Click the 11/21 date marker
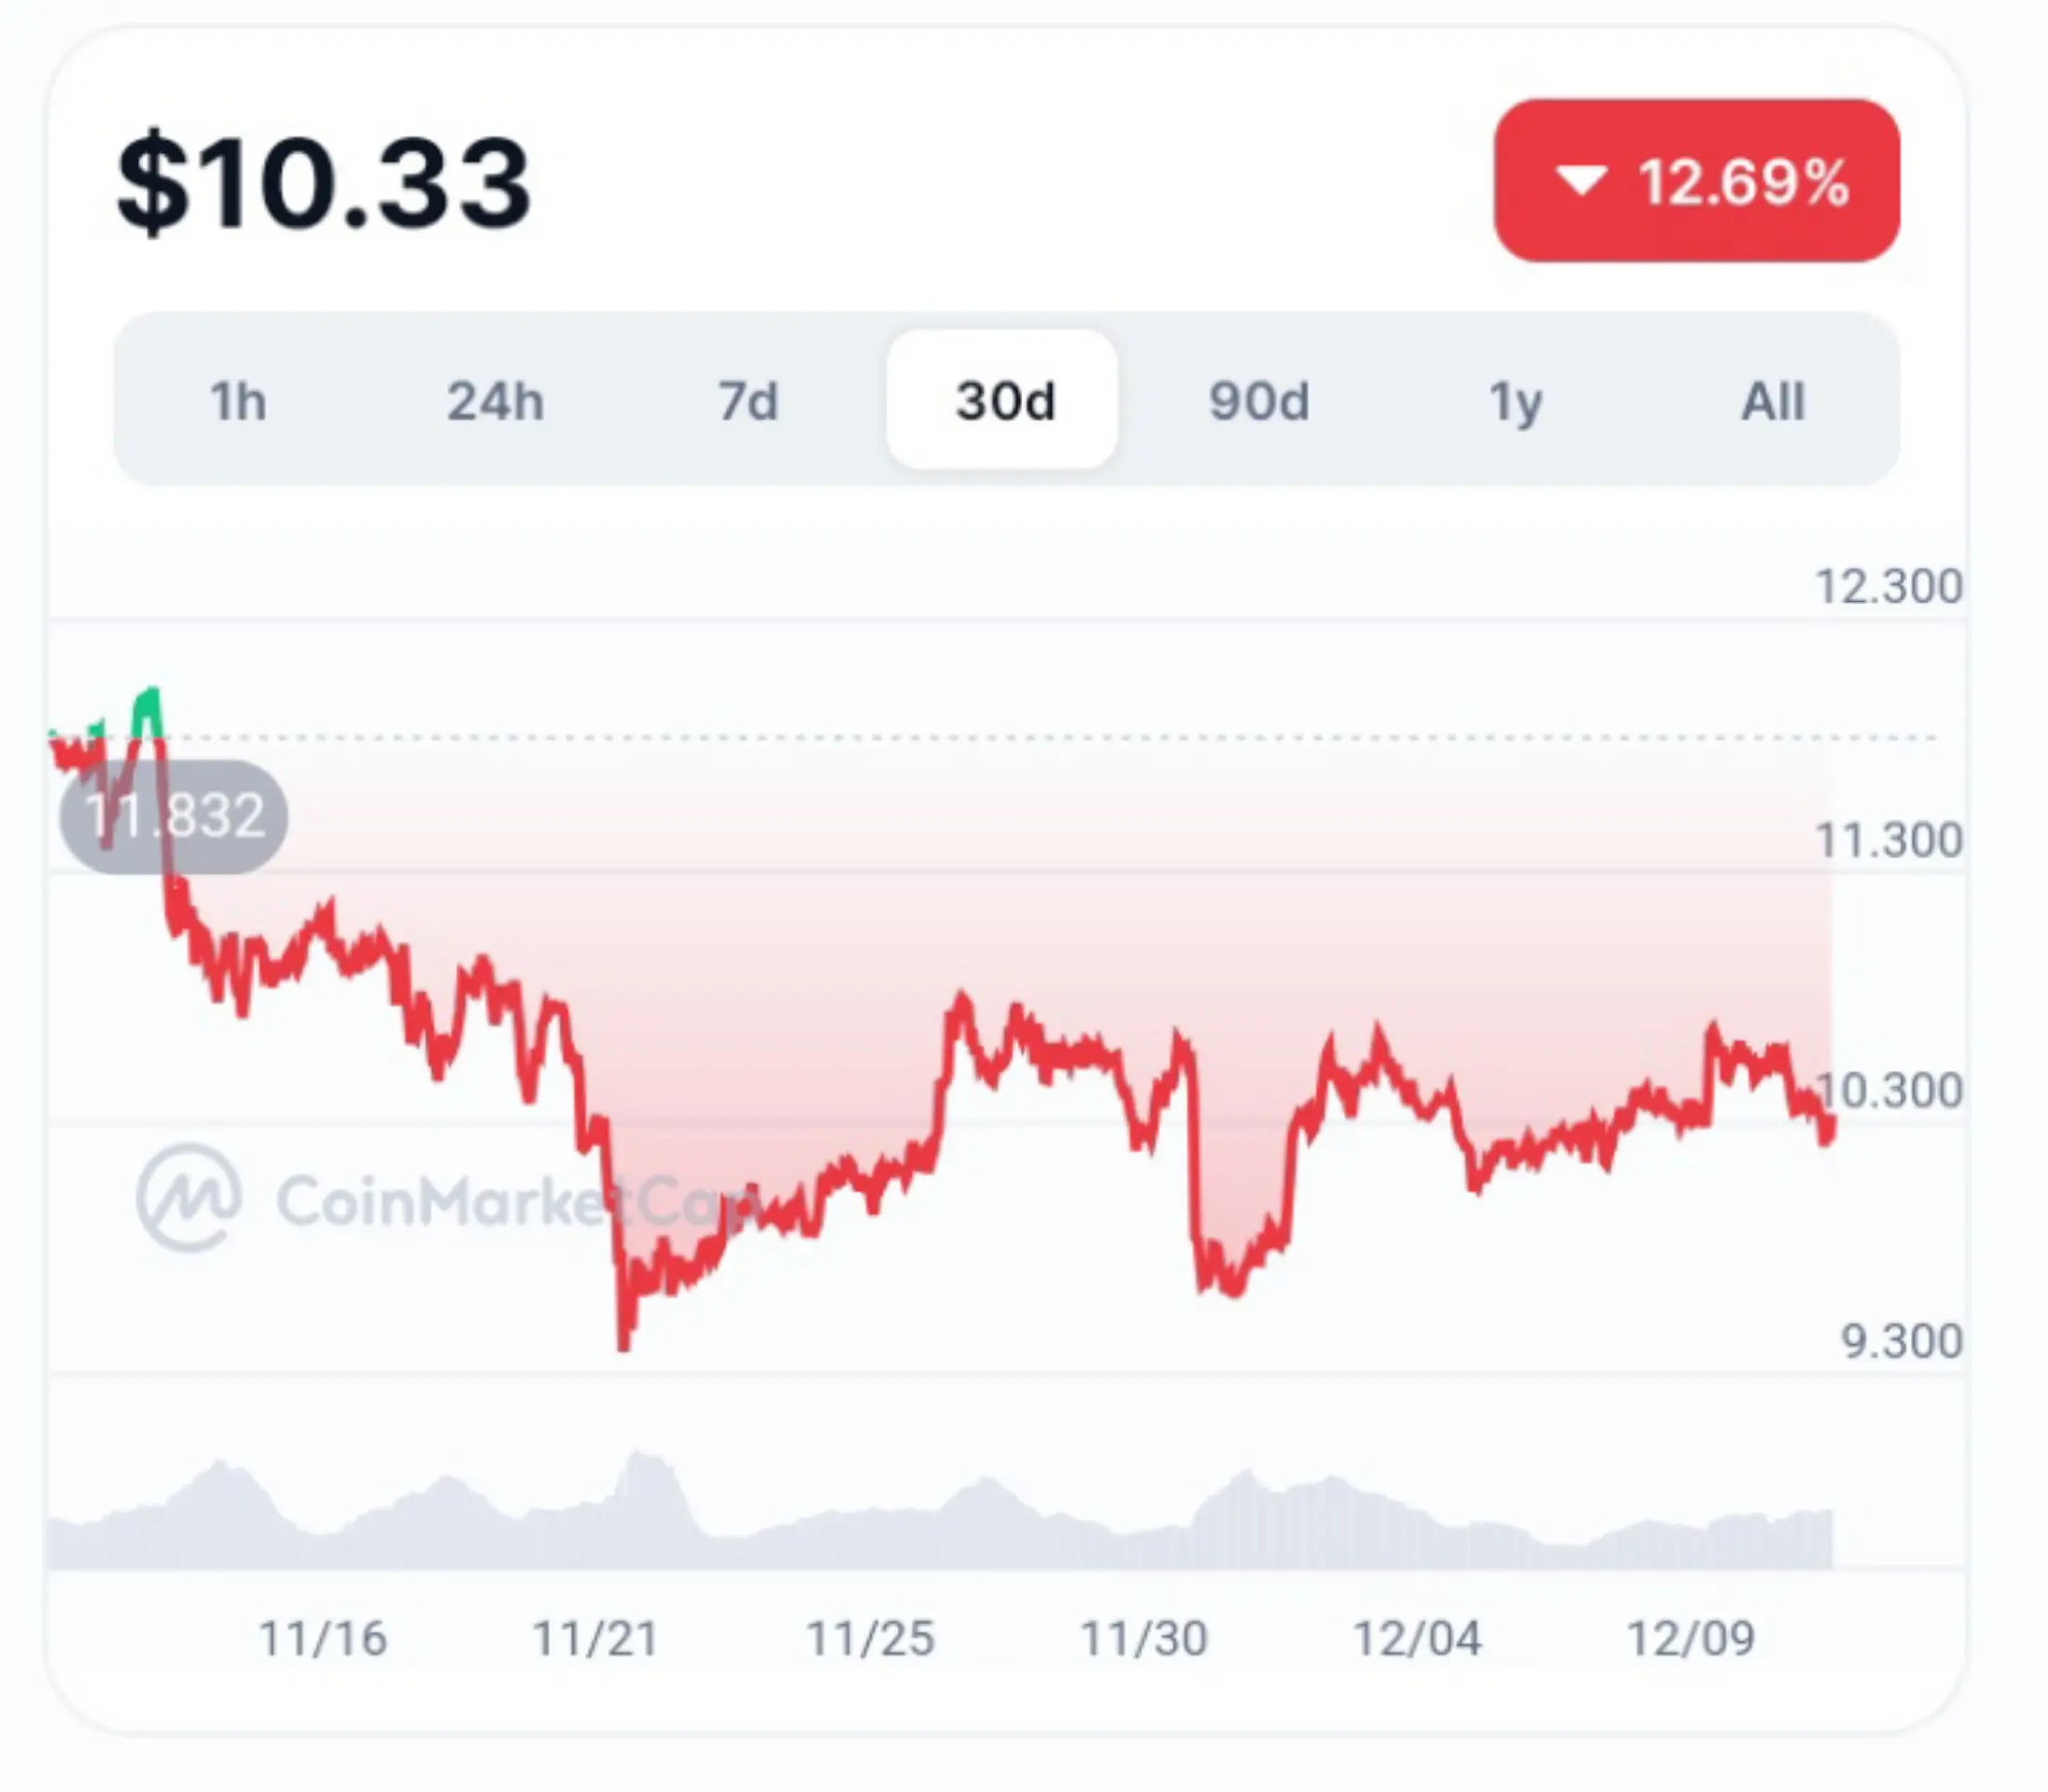The image size is (2048, 1792). (595, 1639)
